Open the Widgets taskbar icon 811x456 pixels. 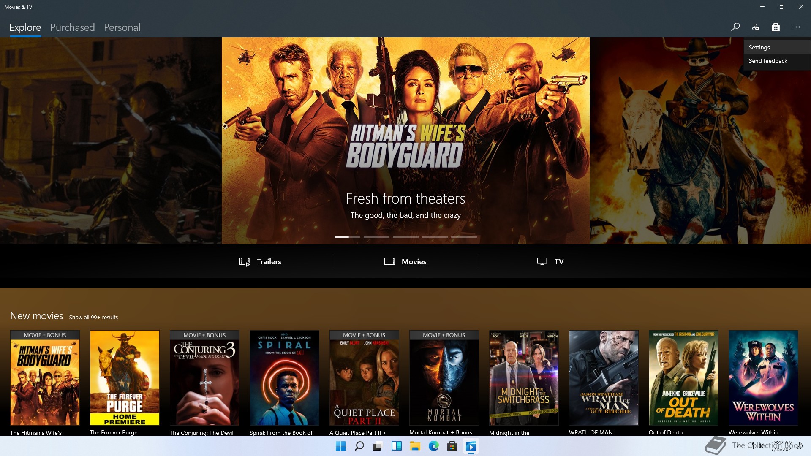(x=396, y=446)
